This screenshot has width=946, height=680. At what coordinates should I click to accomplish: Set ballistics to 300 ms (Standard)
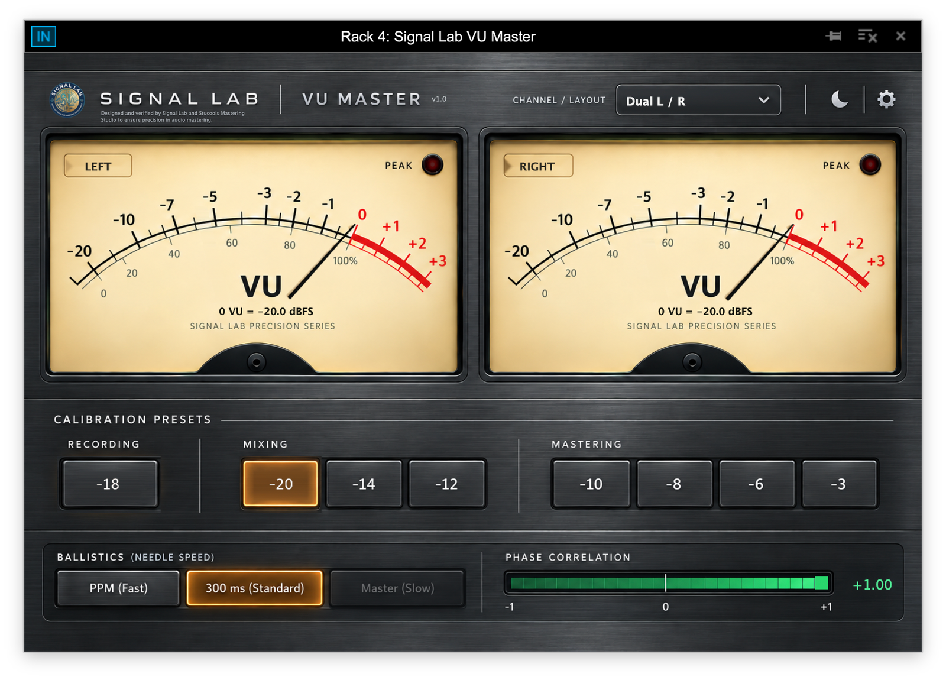(x=255, y=588)
